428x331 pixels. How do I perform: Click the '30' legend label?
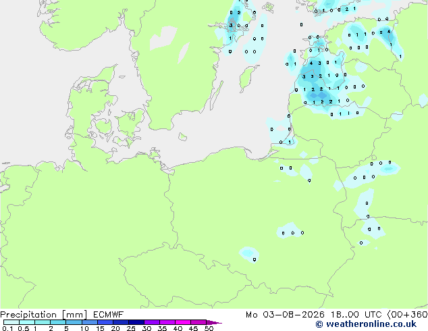(146, 328)
